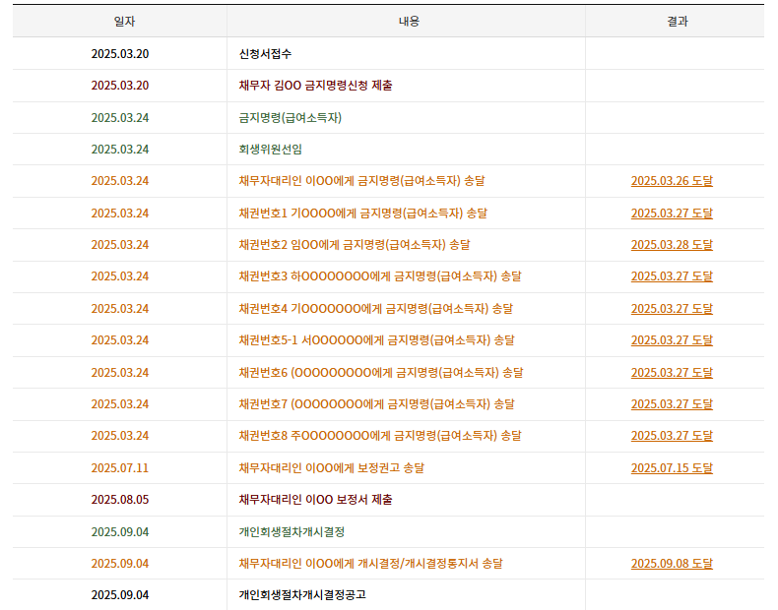Open 도달 link for 채권번호1 기OOOO row

pos(672,213)
